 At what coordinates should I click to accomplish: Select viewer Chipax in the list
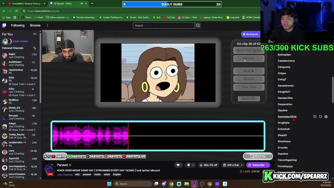[282, 73]
